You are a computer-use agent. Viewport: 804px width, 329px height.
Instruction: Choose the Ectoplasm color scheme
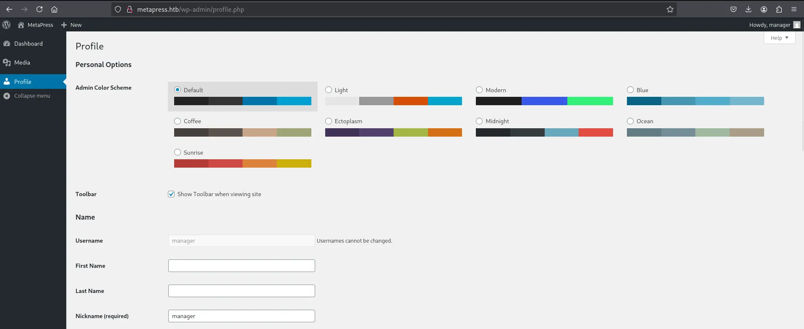pos(329,121)
